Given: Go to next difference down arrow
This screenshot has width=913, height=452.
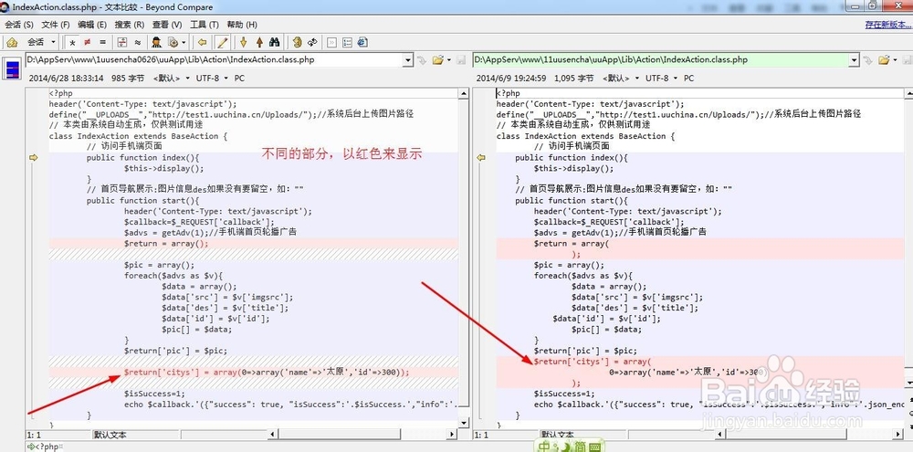Looking at the screenshot, I should 244,42.
